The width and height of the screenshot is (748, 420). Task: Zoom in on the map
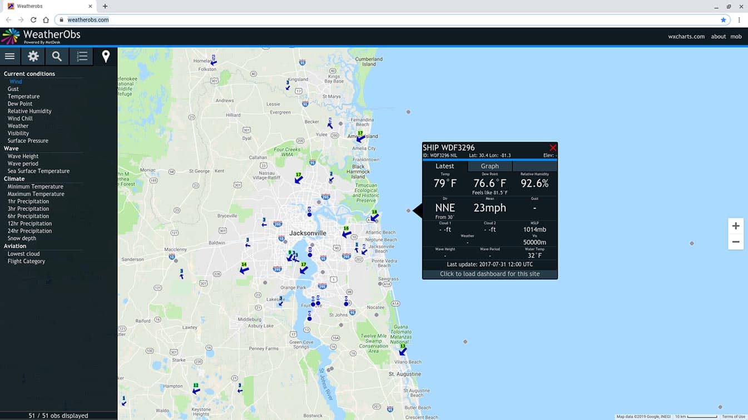click(735, 226)
